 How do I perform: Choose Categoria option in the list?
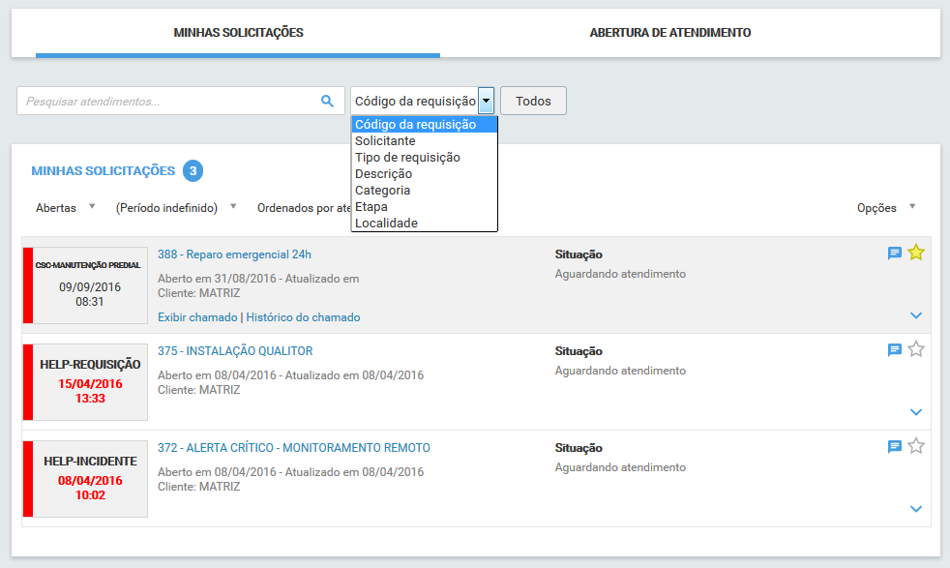pos(382,191)
